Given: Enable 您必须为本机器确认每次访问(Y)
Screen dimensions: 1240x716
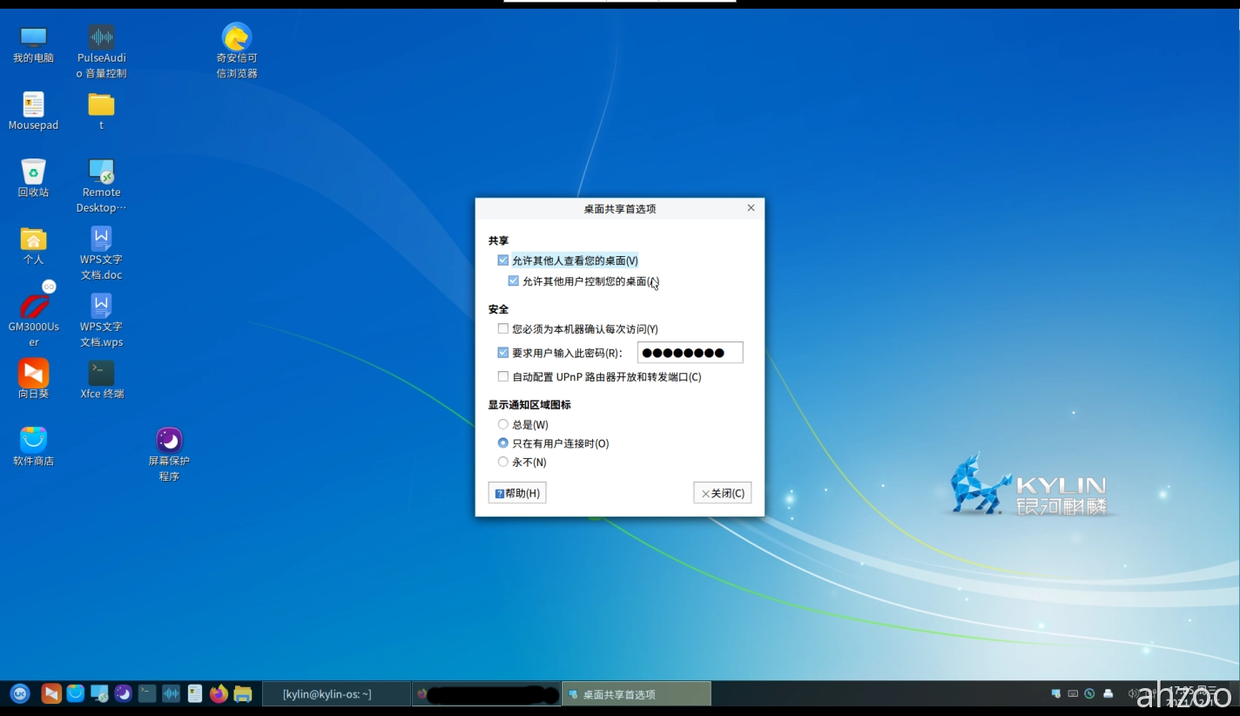Looking at the screenshot, I should 502,328.
